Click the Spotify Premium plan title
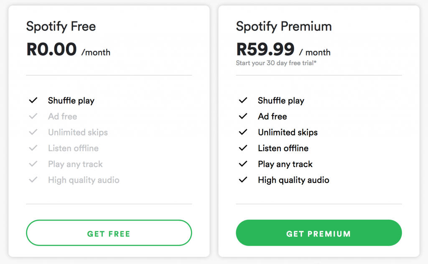 click(x=284, y=27)
